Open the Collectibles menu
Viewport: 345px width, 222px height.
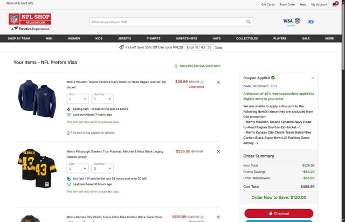247,38
